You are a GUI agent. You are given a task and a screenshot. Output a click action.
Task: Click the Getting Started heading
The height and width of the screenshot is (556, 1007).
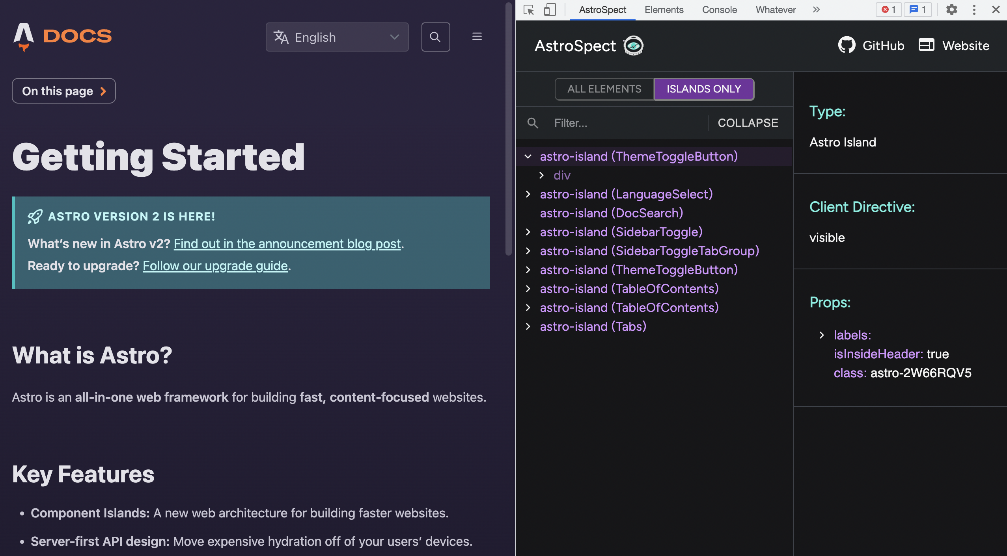(159, 158)
